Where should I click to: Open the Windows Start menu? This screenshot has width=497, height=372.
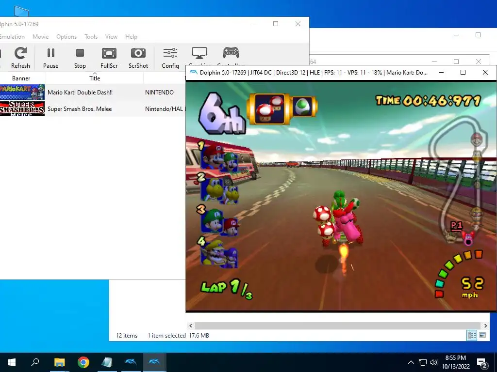(x=12, y=362)
